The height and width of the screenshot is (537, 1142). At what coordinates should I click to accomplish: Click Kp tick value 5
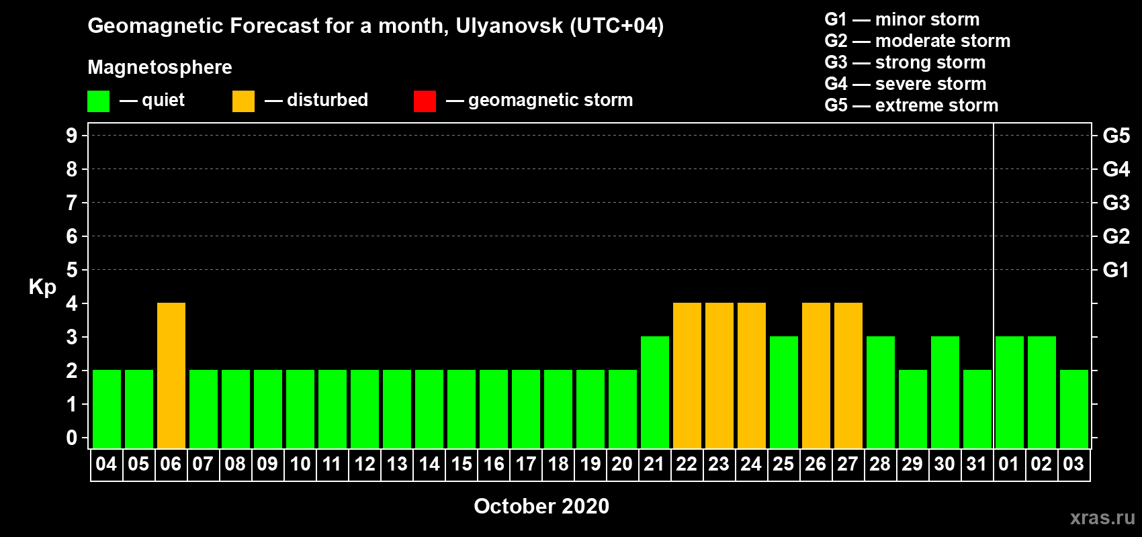pos(72,270)
